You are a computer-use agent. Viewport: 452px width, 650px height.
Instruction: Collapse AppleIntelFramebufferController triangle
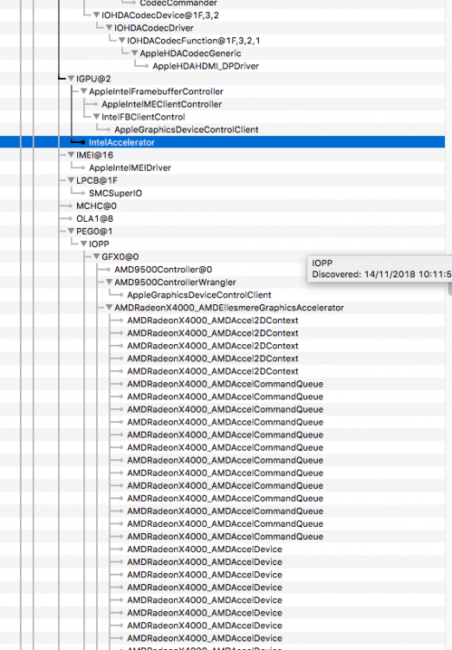pos(84,92)
